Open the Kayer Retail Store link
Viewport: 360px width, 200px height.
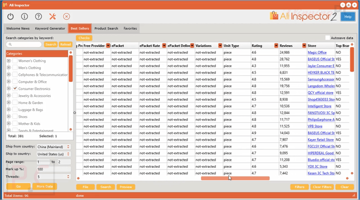click(x=320, y=140)
